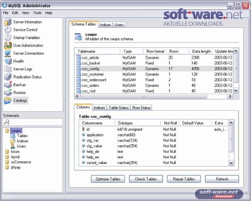Click the osCommerce database icon

click(x=7, y=162)
